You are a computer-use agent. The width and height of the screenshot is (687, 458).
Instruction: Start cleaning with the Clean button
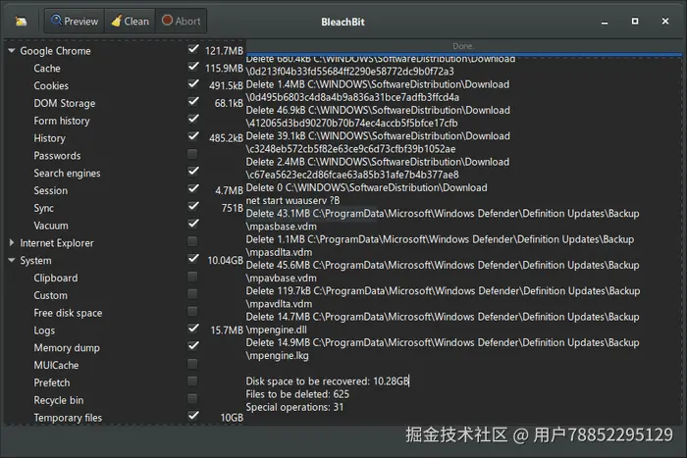(130, 21)
